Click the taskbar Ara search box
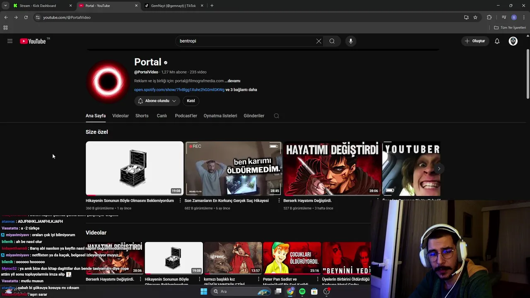The image size is (530, 298). click(x=242, y=291)
